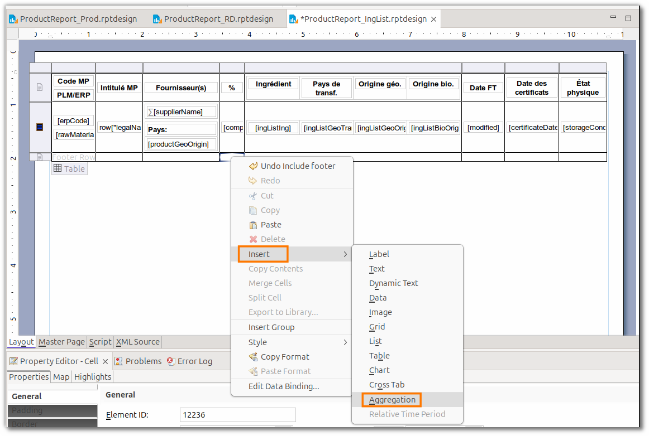Open the XML Source tab
This screenshot has height=436, width=649.
click(137, 342)
